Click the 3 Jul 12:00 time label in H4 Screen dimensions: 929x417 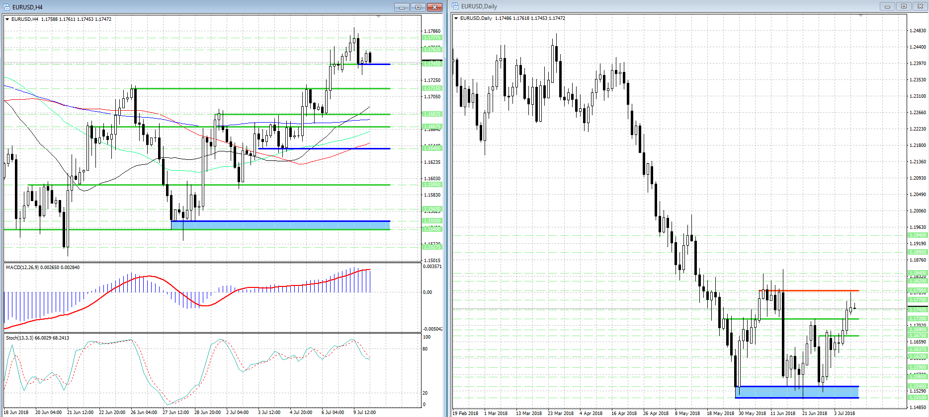tap(269, 413)
